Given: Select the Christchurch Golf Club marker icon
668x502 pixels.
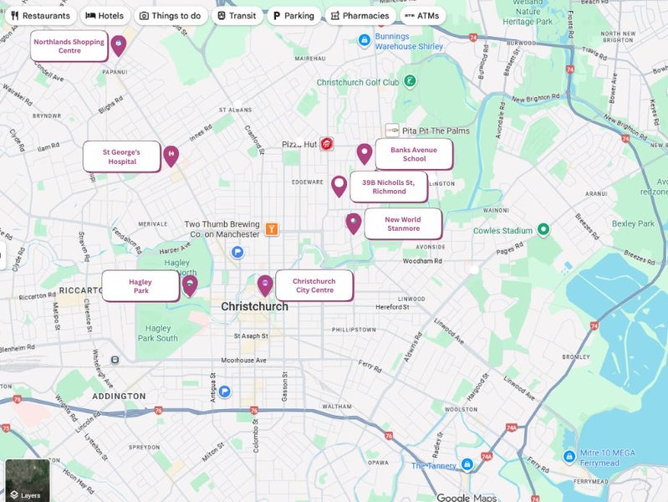Looking at the screenshot, I should [410, 81].
